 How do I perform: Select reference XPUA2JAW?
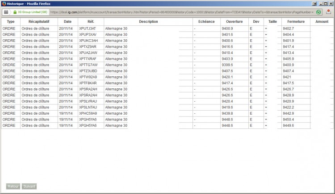pos(88,53)
